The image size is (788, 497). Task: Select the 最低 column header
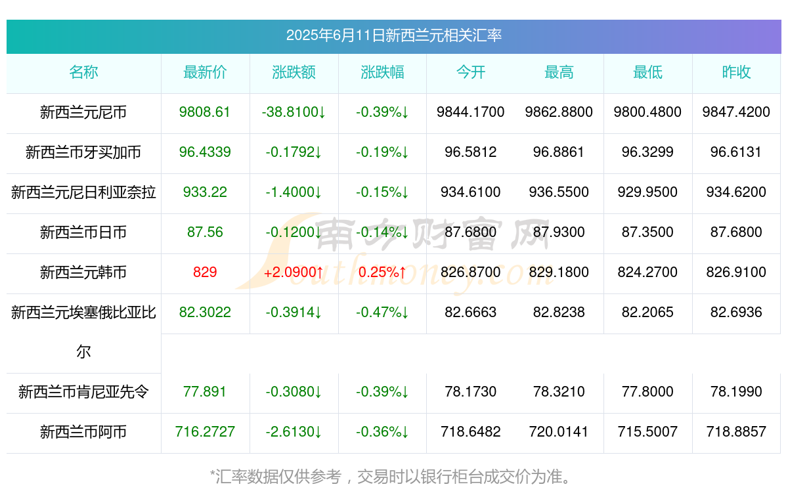point(647,73)
